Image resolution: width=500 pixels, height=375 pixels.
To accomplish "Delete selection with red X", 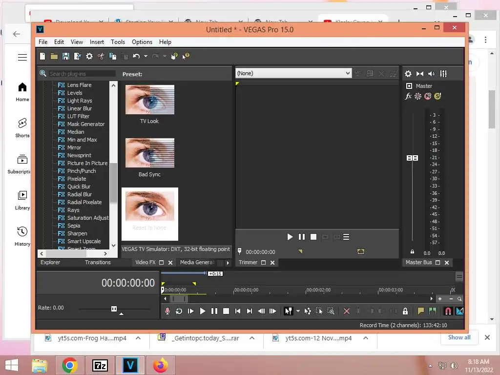I will [347, 311].
